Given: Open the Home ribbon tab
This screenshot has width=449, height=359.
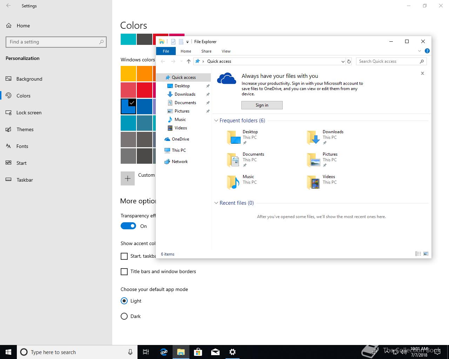Looking at the screenshot, I should [186, 51].
